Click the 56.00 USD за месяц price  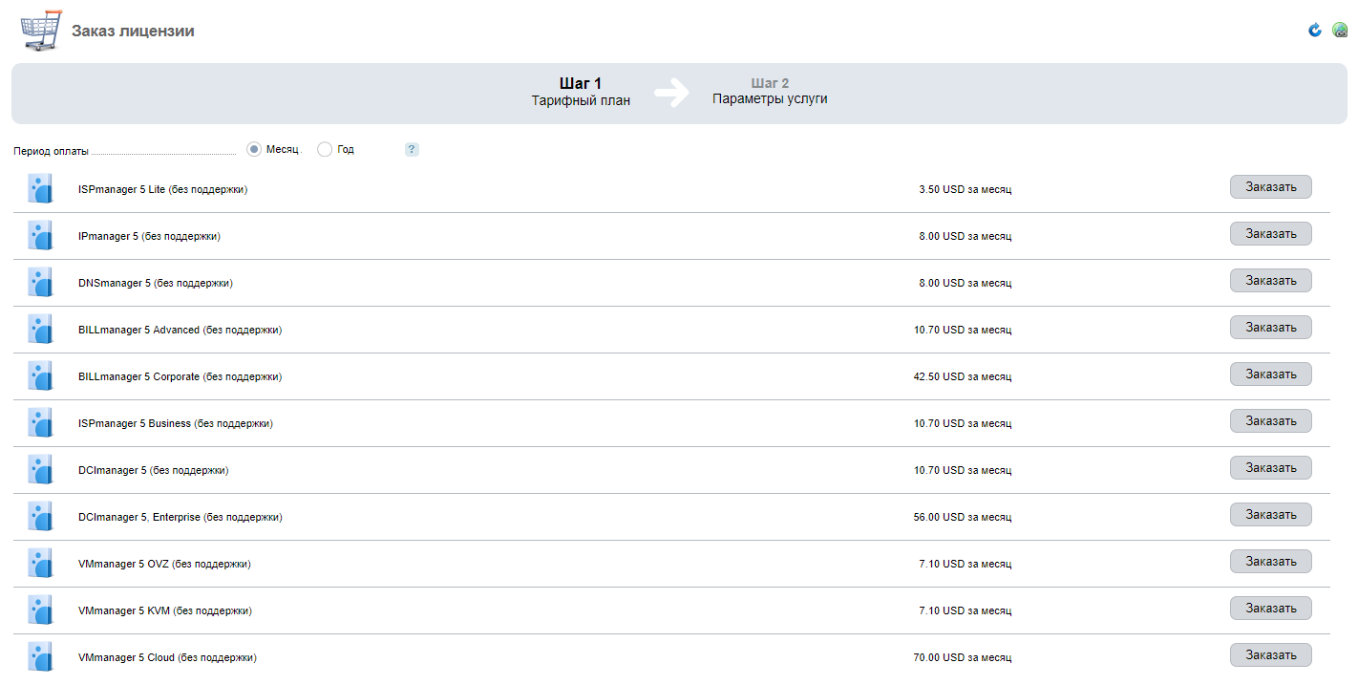click(963, 517)
